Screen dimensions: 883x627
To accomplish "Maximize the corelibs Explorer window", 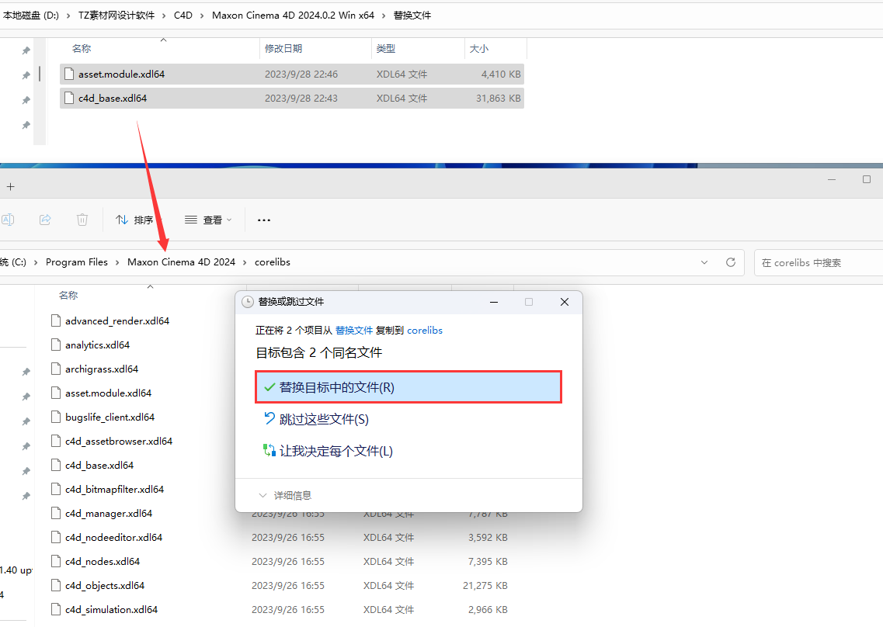I will 867,179.
